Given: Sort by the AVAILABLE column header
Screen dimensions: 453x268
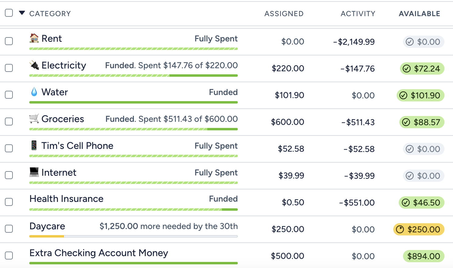Looking at the screenshot, I should pyautogui.click(x=419, y=14).
